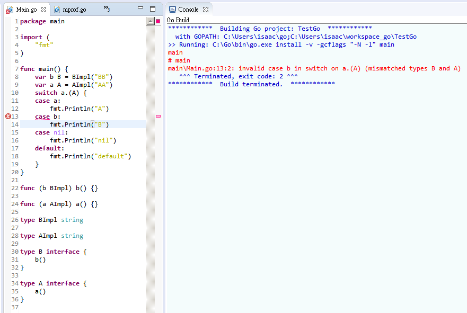Viewport: 467px width, 313px height.
Task: Place cursor on underlined 'case' keyword
Action: click(42, 117)
